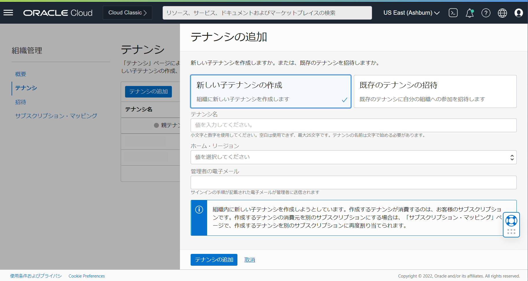Open サブスクリプション・マッピング in the sidebar
The image size is (528, 281).
click(56, 116)
